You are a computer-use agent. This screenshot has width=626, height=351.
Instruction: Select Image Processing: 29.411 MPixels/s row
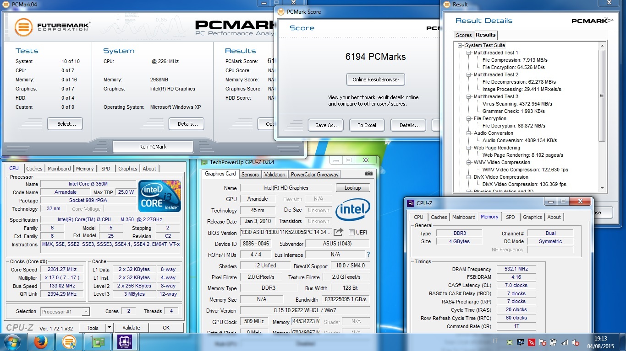[x=522, y=89]
